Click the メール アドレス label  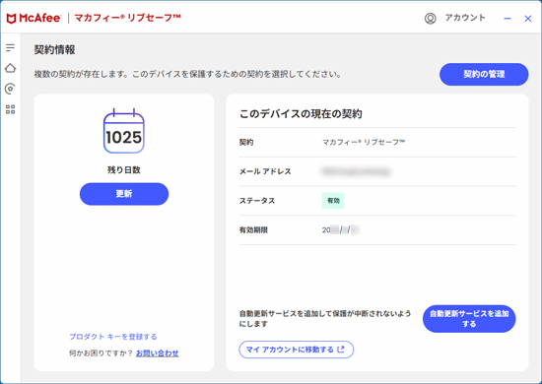coord(265,171)
